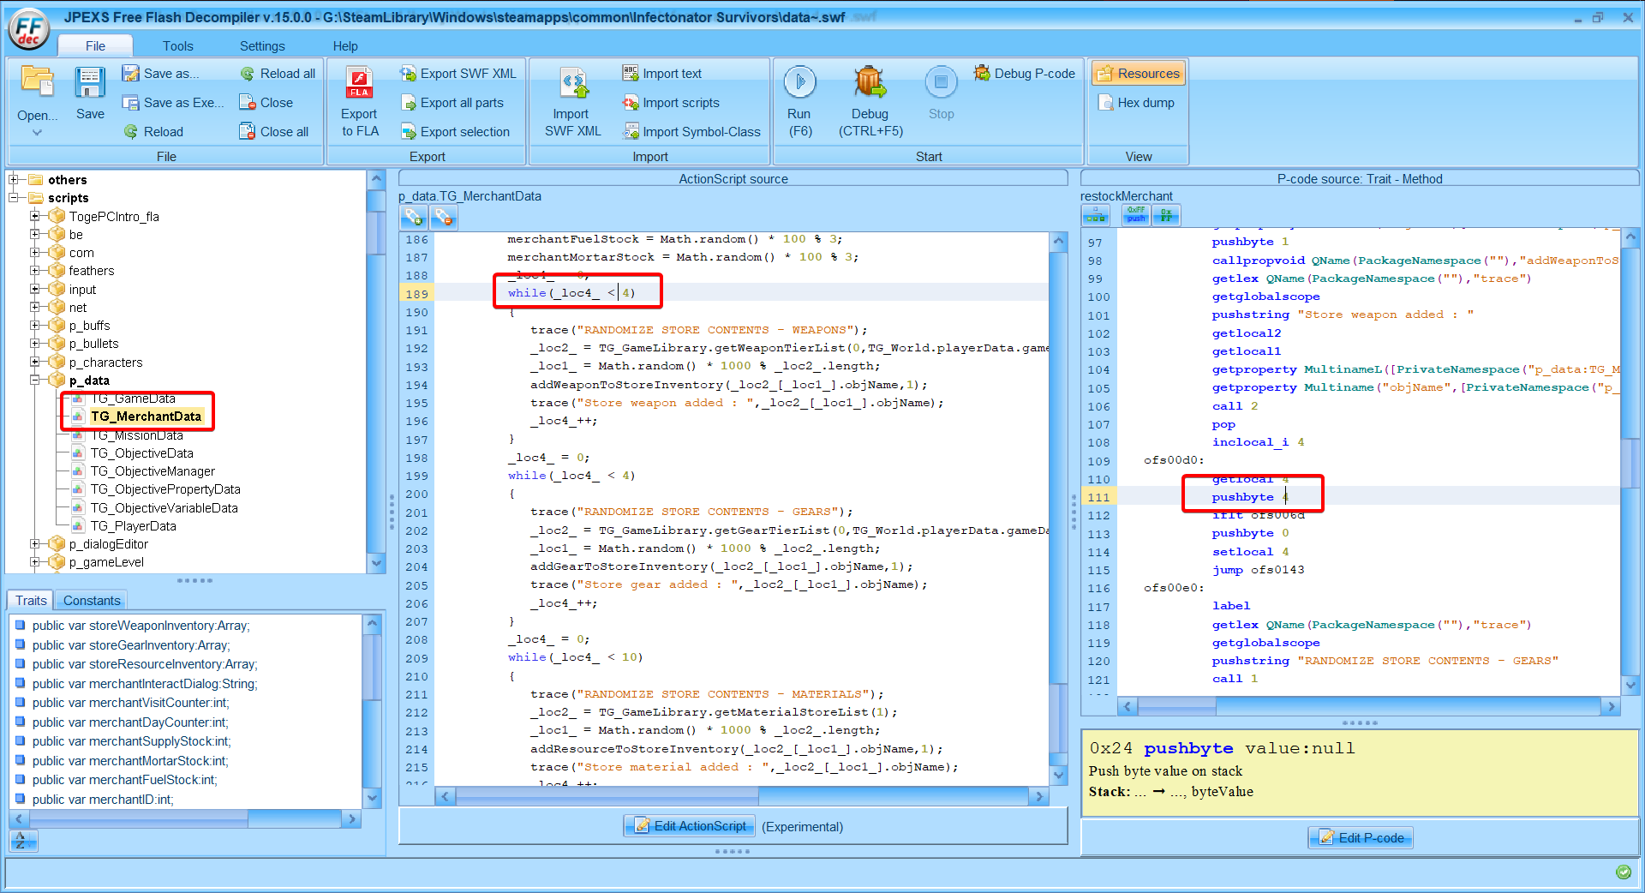Image resolution: width=1645 pixels, height=893 pixels.
Task: Click the Save floppy disk icon
Action: [90, 81]
